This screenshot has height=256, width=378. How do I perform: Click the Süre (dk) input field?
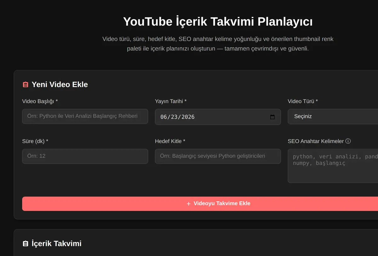[x=85, y=156]
